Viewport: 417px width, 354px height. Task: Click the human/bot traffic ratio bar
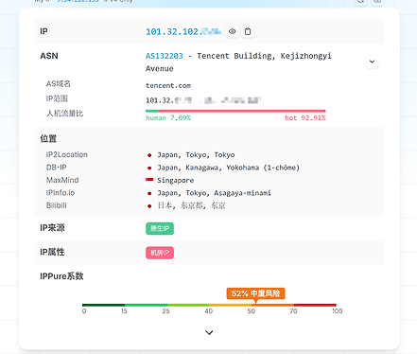point(235,111)
